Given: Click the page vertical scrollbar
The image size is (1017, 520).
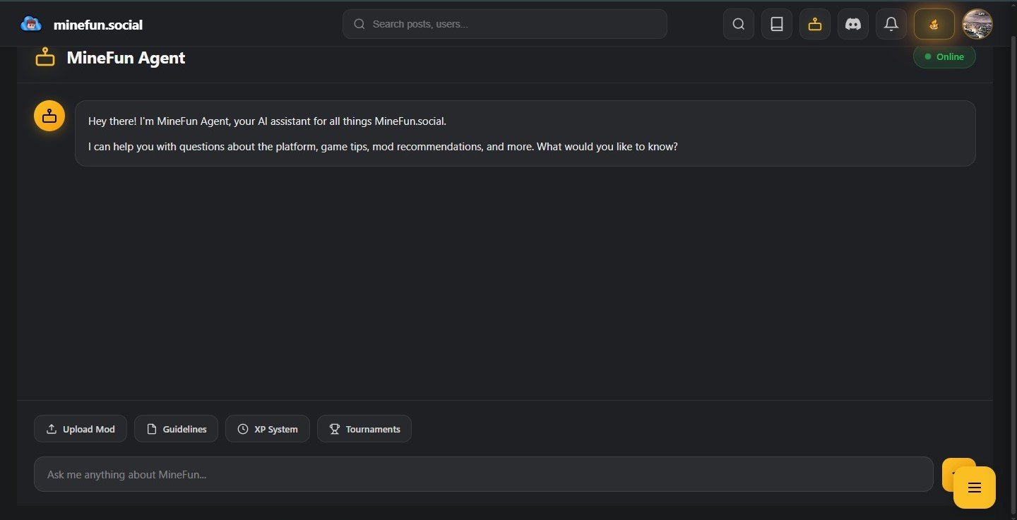Looking at the screenshot, I should tap(1013, 212).
